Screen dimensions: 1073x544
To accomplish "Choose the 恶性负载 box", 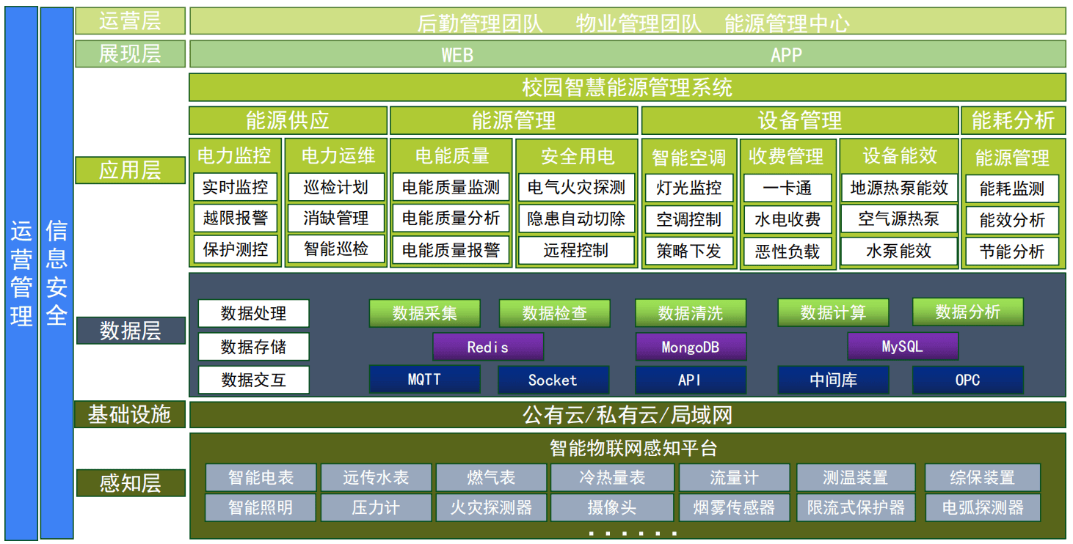I will [x=788, y=251].
